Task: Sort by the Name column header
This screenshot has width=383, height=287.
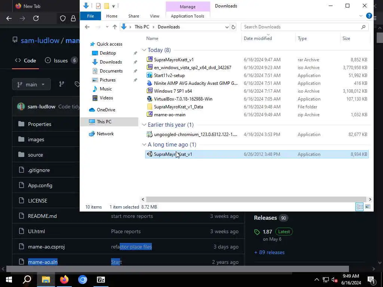Action: (152, 38)
